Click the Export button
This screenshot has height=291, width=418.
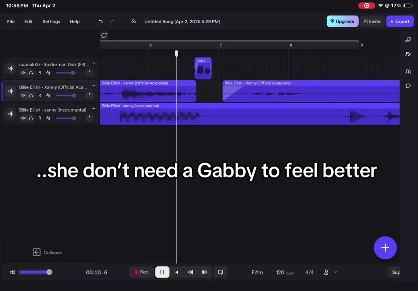click(400, 21)
